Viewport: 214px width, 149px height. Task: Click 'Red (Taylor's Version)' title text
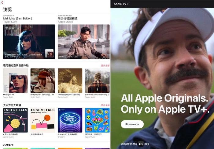tap(41, 94)
